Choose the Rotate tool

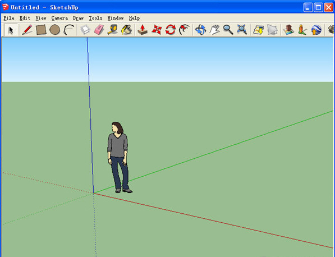click(171, 30)
